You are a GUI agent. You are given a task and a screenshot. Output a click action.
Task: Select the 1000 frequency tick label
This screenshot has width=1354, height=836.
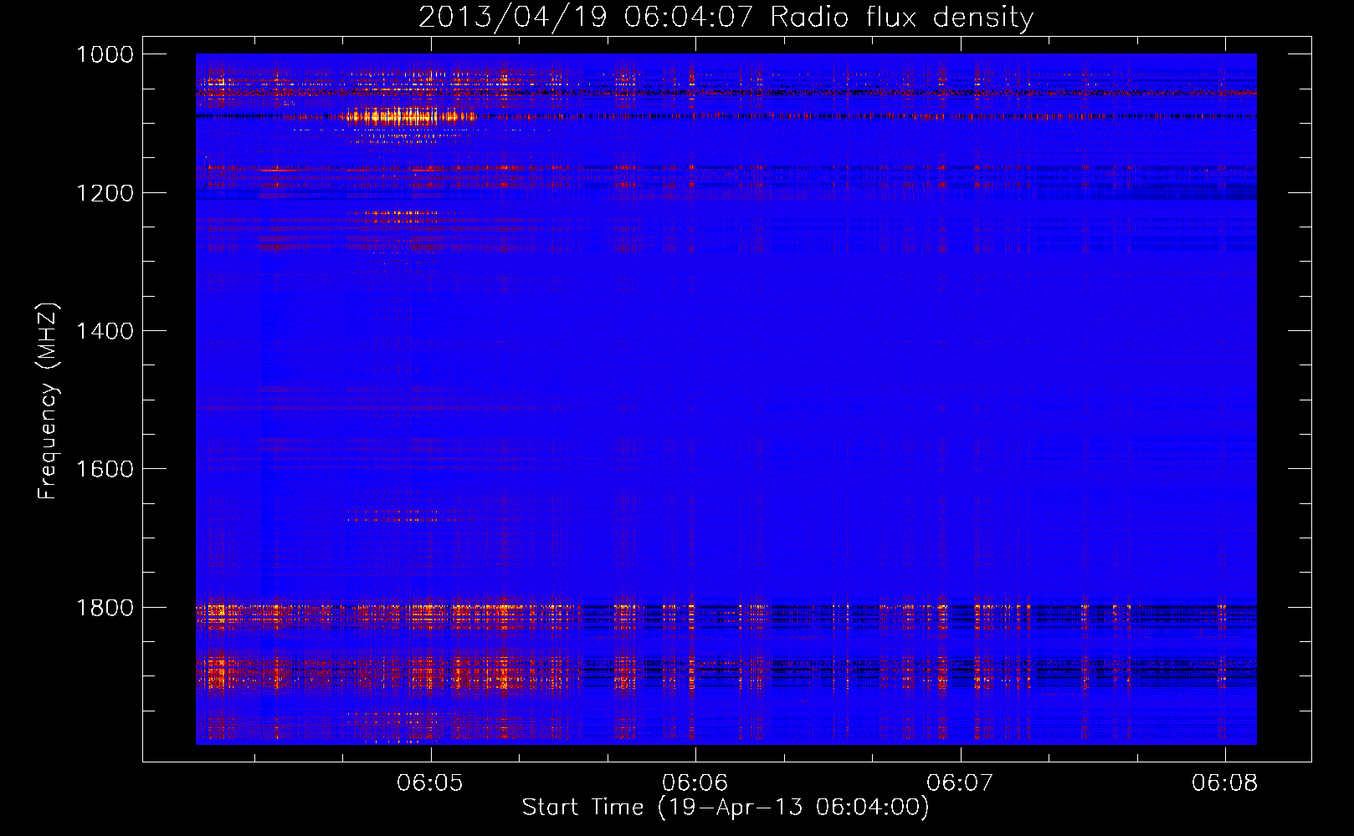[105, 54]
